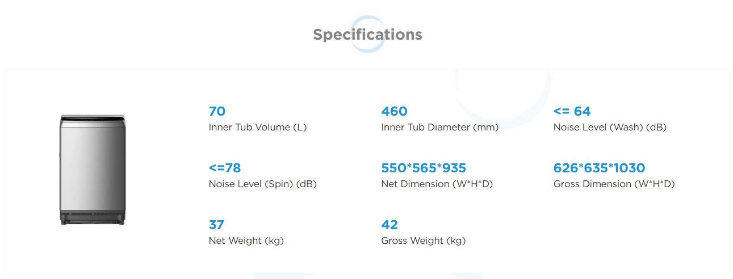
Task: Select the 37 net weight value
Action: [x=216, y=225]
